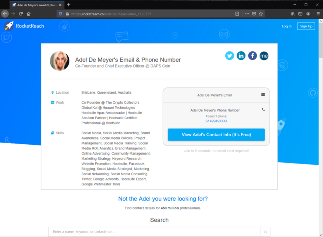Click 'Global Kol @ Huawei Technologies' text
323x237 pixels.
[x=108, y=107]
